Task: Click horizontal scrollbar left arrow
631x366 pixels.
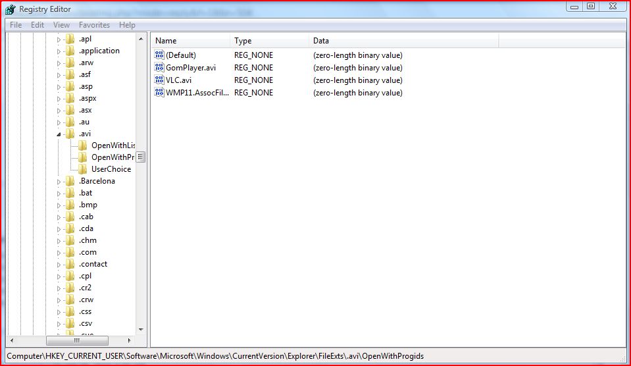Action: coord(12,340)
